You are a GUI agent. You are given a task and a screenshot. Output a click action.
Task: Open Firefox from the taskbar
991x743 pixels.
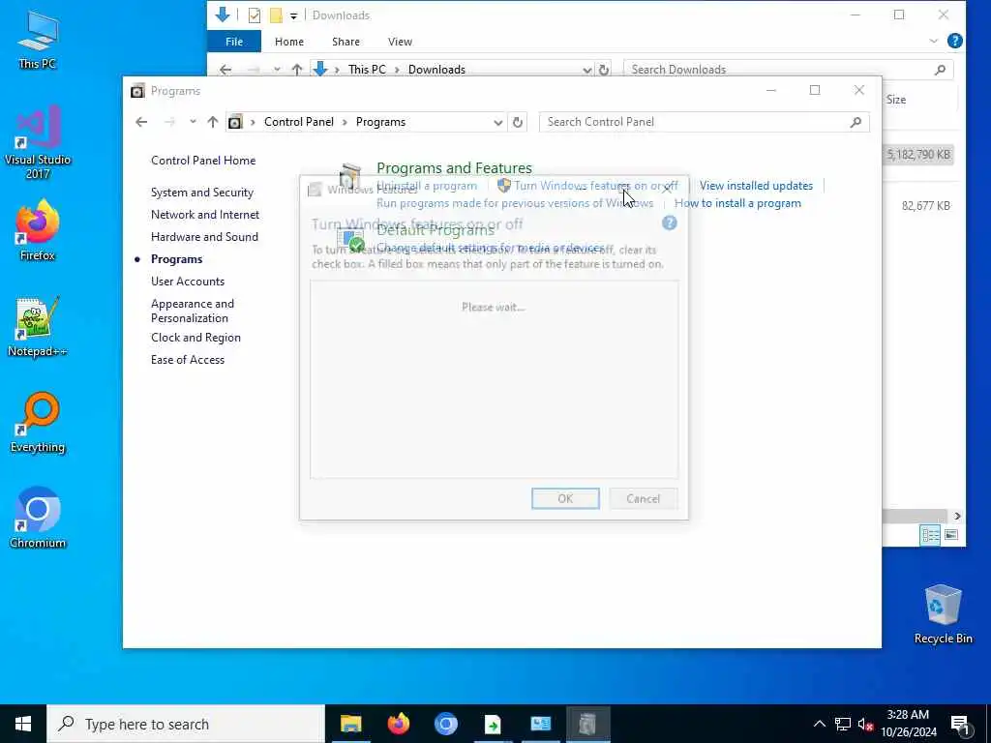click(398, 724)
